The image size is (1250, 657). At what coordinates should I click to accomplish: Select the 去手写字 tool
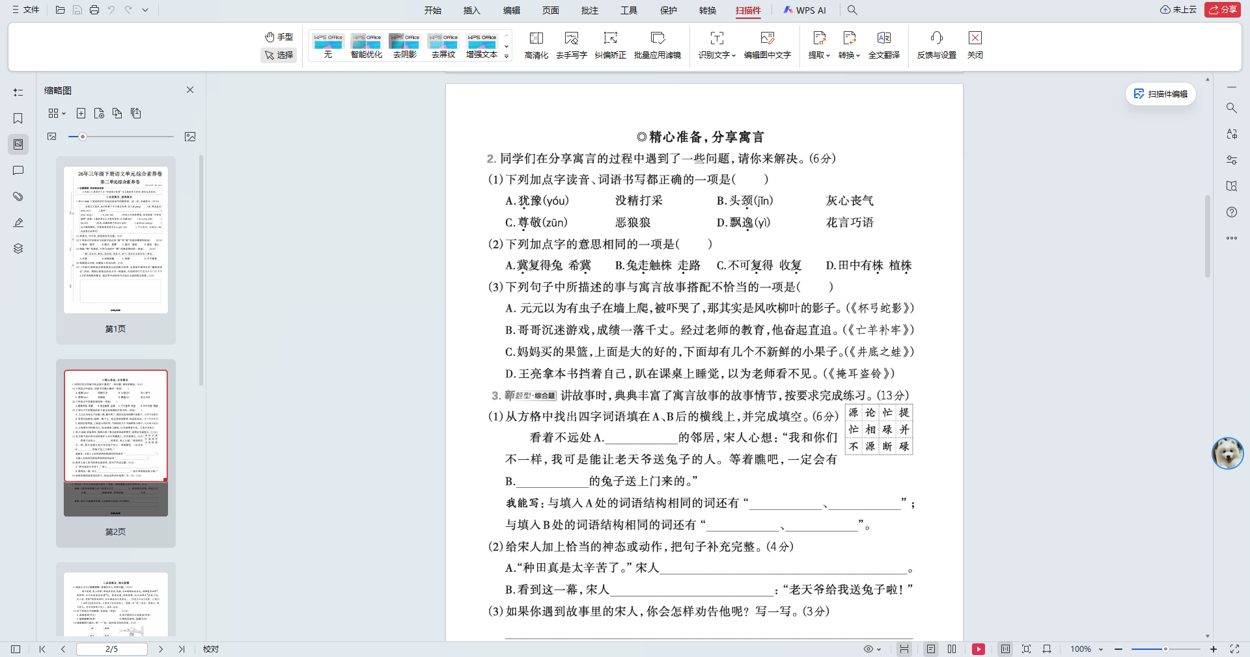pyautogui.click(x=572, y=44)
